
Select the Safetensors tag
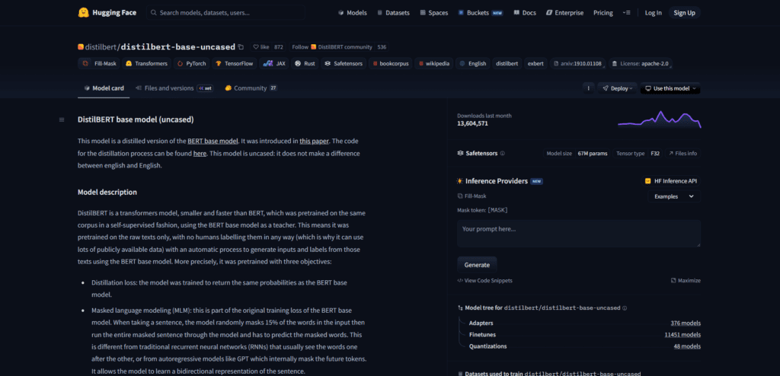(x=344, y=64)
